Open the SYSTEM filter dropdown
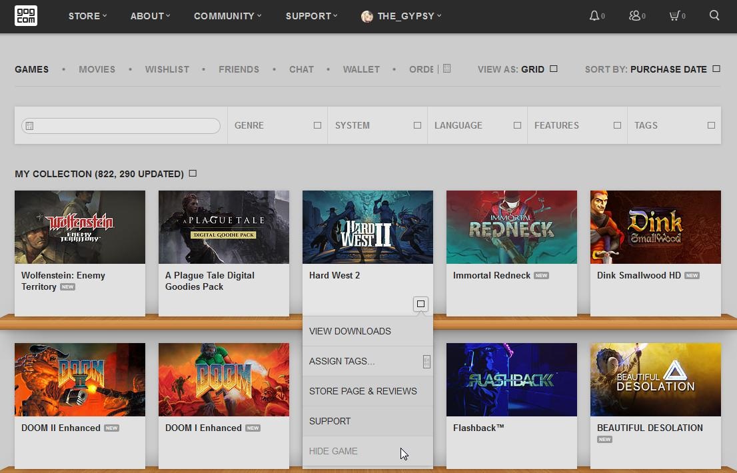This screenshot has width=737, height=473. [x=377, y=125]
